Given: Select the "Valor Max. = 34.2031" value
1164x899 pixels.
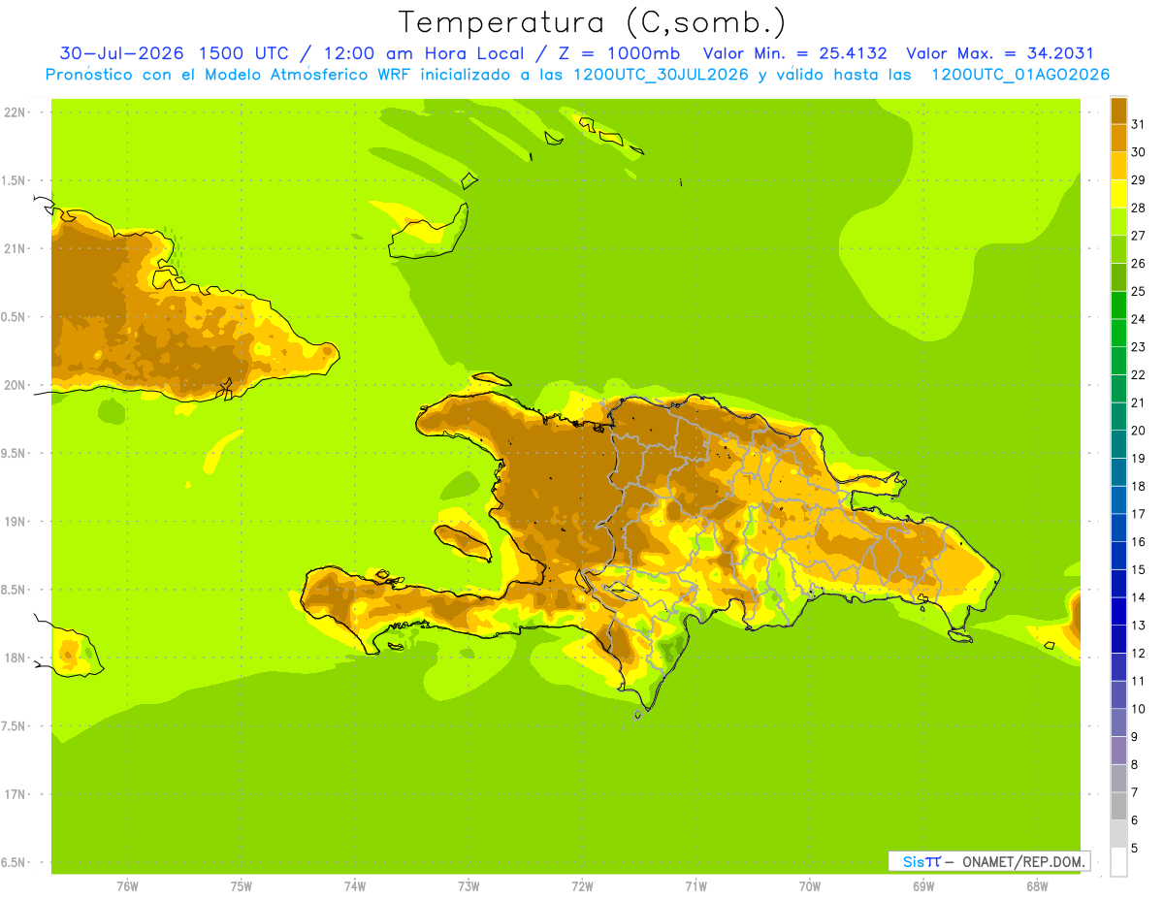Looking at the screenshot, I should [x=1000, y=53].
